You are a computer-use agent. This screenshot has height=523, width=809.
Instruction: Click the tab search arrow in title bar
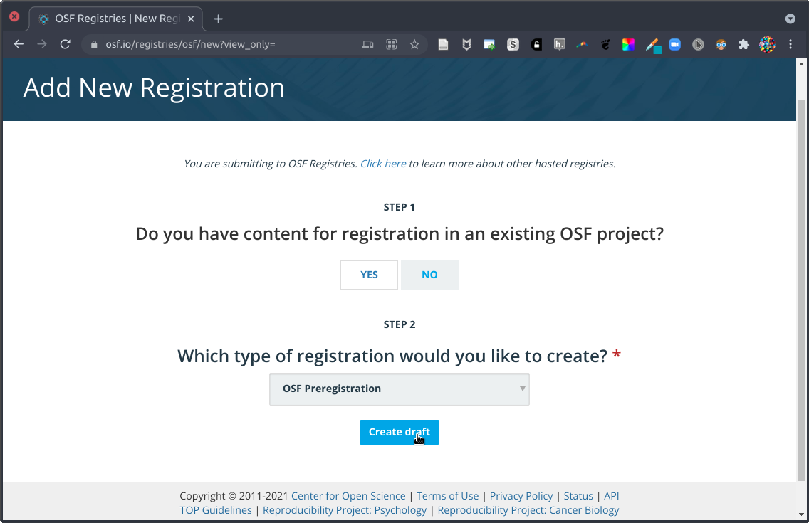click(x=790, y=19)
